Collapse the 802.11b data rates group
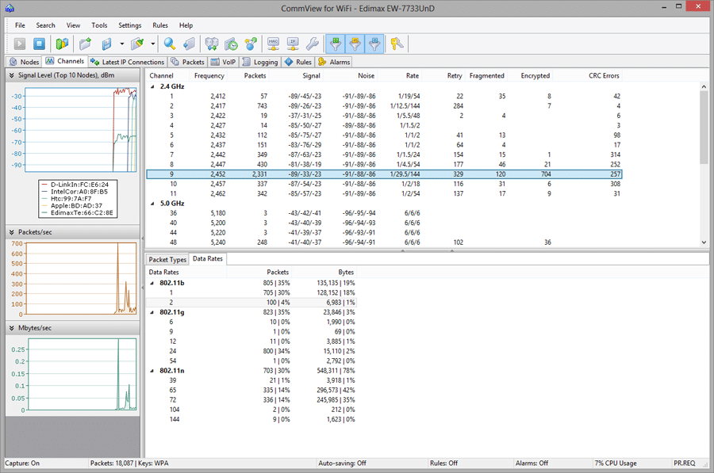Screen dimensions: 714x473 coord(151,282)
